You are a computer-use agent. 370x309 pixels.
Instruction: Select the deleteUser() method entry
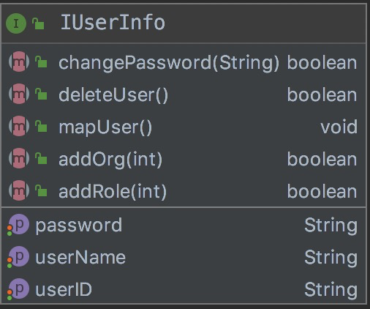tap(113, 94)
